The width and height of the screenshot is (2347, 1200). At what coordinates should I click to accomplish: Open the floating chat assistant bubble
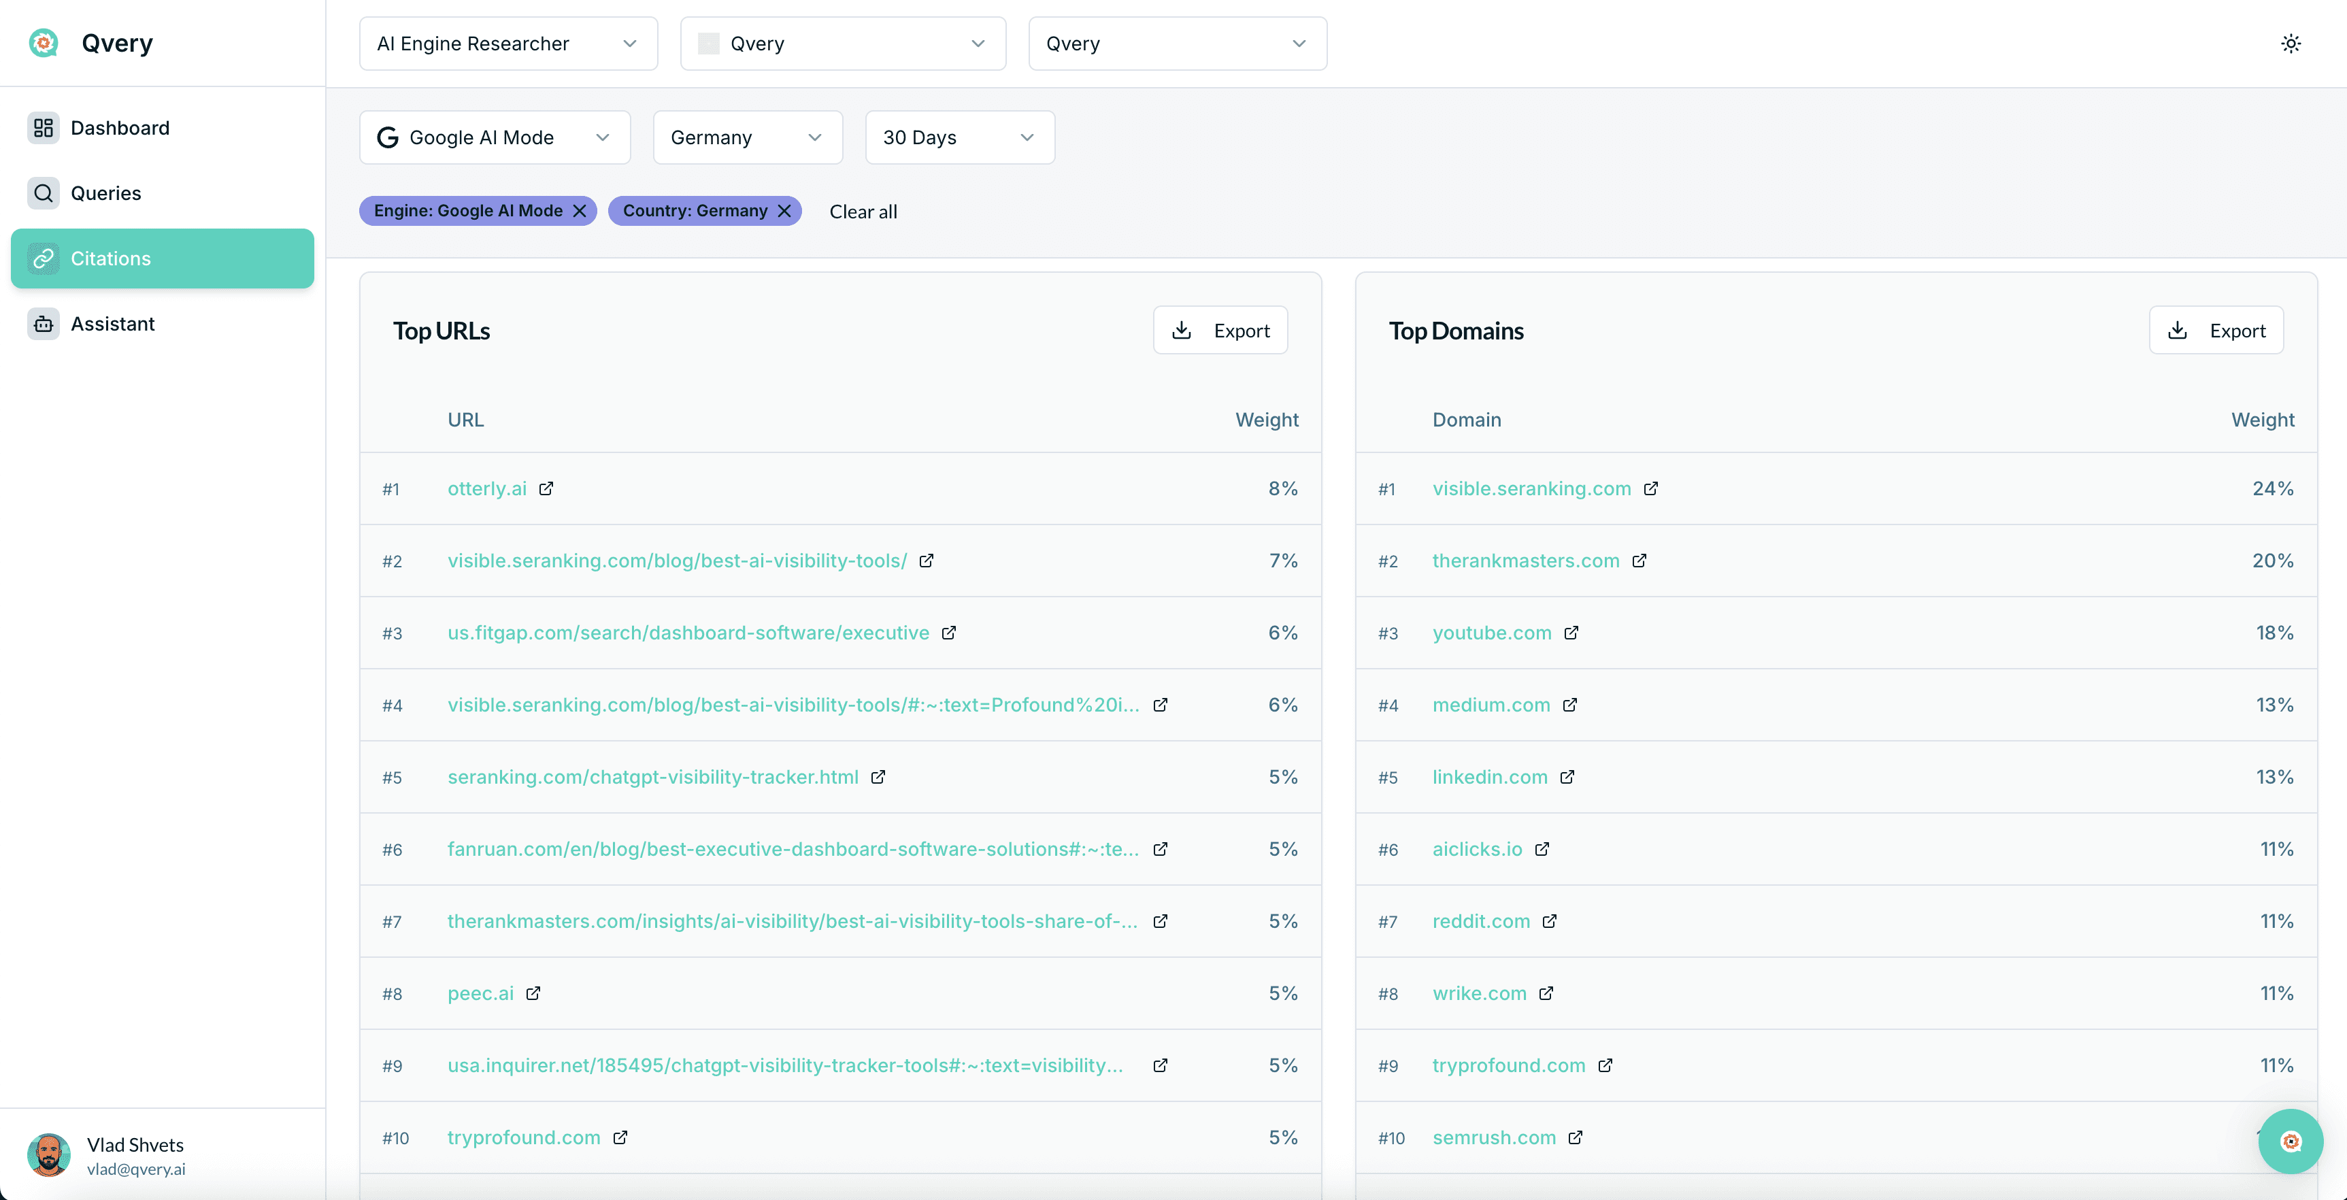[2290, 1141]
